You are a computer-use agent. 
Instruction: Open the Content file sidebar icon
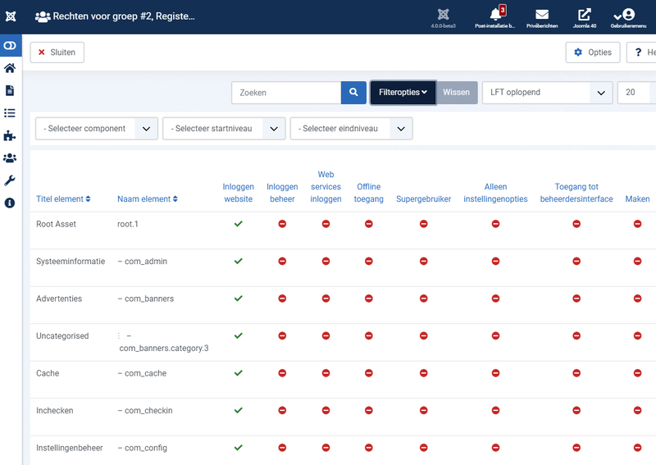coord(10,90)
